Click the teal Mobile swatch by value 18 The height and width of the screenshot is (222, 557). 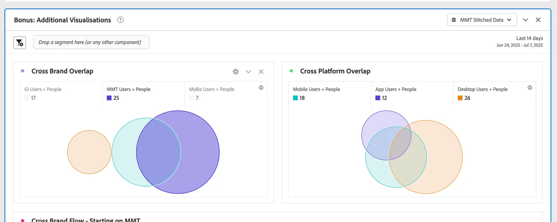click(295, 98)
